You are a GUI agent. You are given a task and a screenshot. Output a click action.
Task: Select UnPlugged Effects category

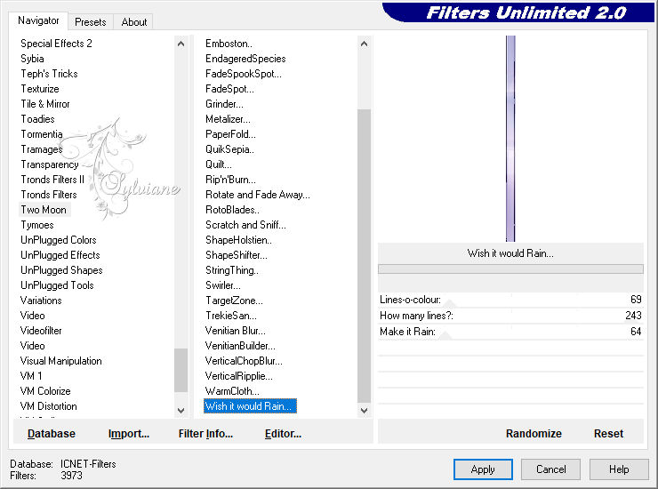point(60,255)
